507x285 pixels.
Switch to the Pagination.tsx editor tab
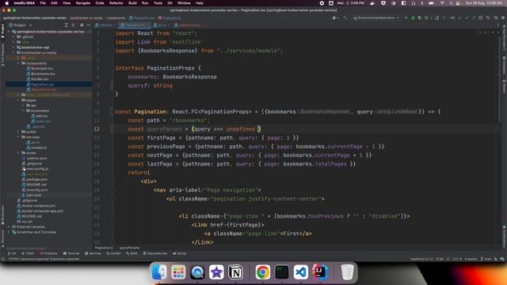pos(134,25)
